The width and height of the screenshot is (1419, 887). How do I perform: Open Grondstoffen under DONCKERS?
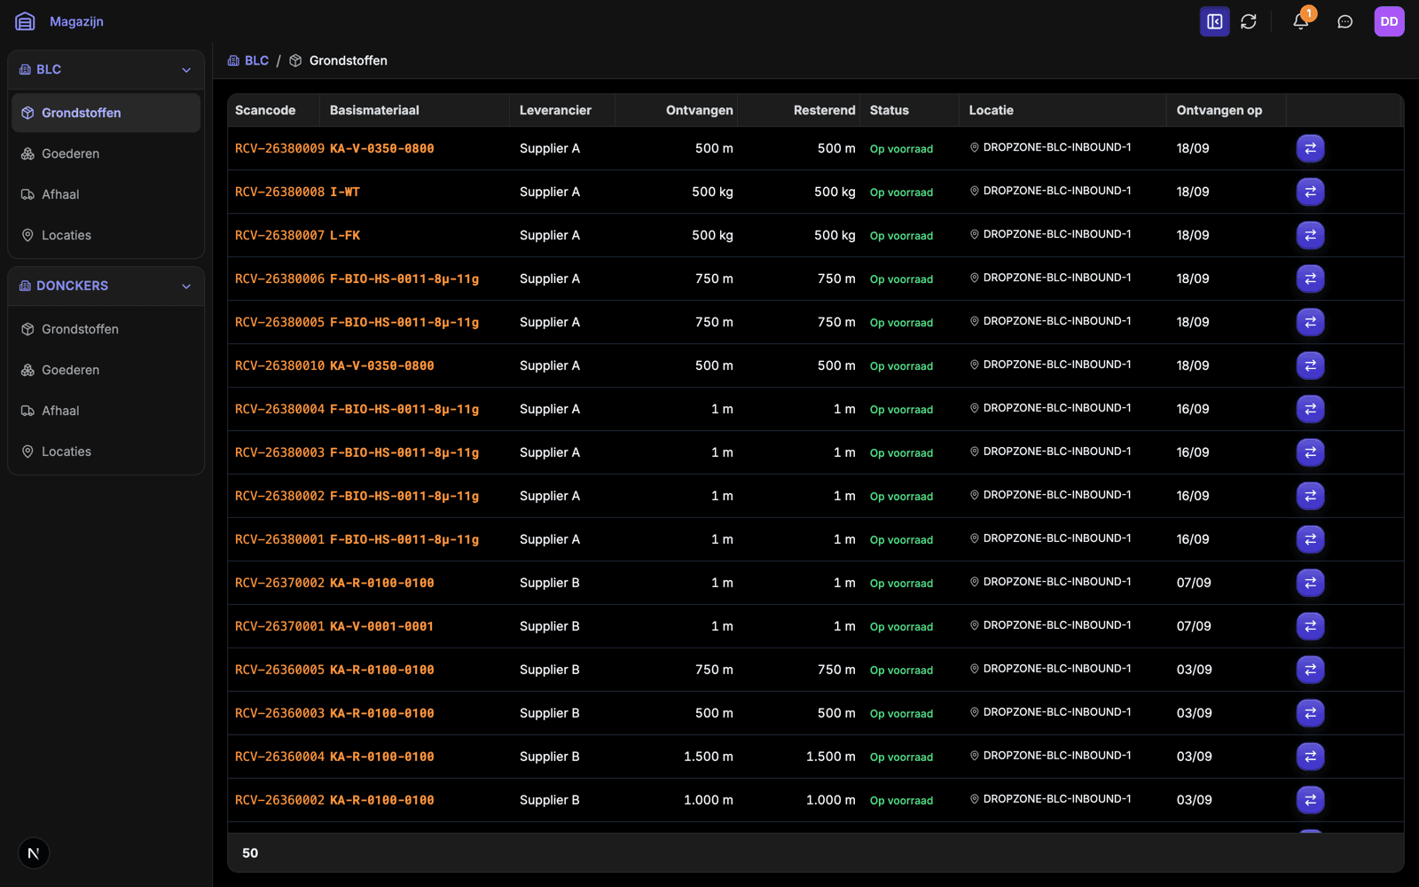106,329
